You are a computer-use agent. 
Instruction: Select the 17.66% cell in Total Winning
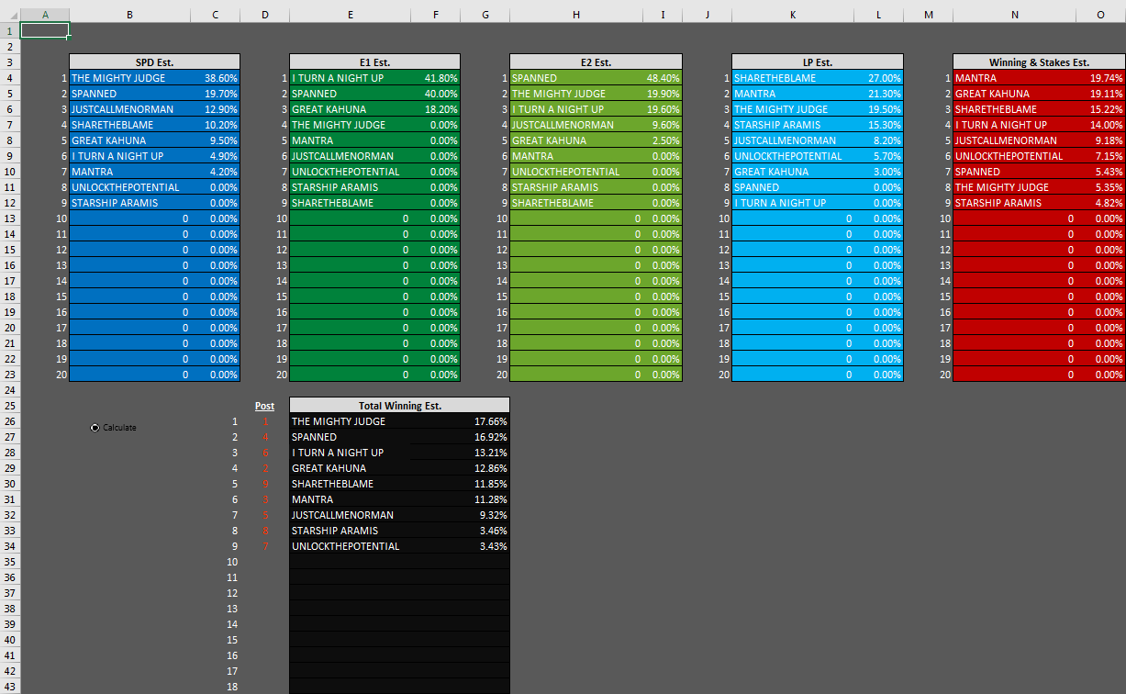pos(490,421)
